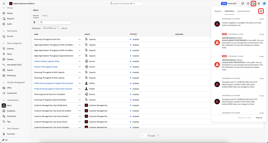This screenshot has width=268, height=143.
Task: Open Profile Streaming Ingestion Skipped Rate Exceeded
Action: click(x=54, y=83)
